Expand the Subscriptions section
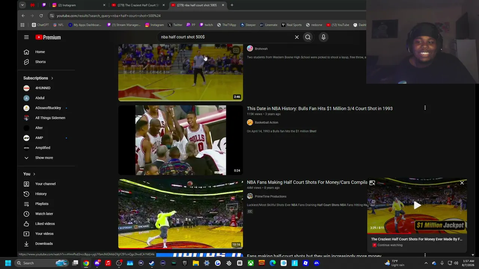479x269 pixels. coord(38,78)
